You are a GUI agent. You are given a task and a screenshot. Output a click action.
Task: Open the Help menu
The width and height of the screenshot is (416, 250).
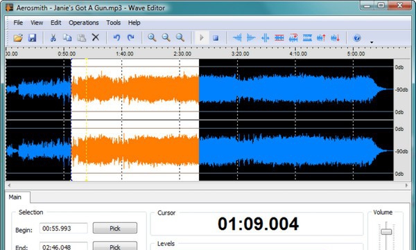tap(134, 23)
